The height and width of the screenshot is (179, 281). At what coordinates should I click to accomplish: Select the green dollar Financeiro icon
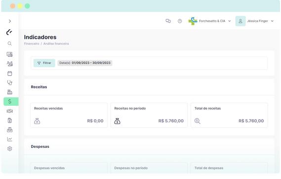(x=11, y=101)
